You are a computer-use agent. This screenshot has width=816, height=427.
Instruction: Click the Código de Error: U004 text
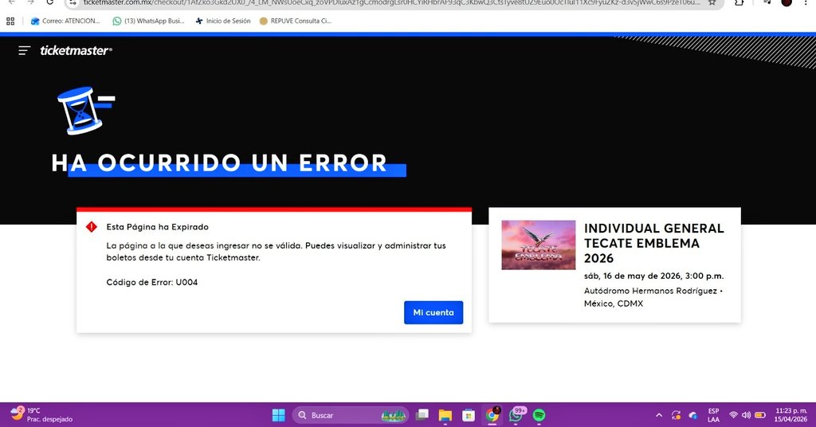point(152,283)
